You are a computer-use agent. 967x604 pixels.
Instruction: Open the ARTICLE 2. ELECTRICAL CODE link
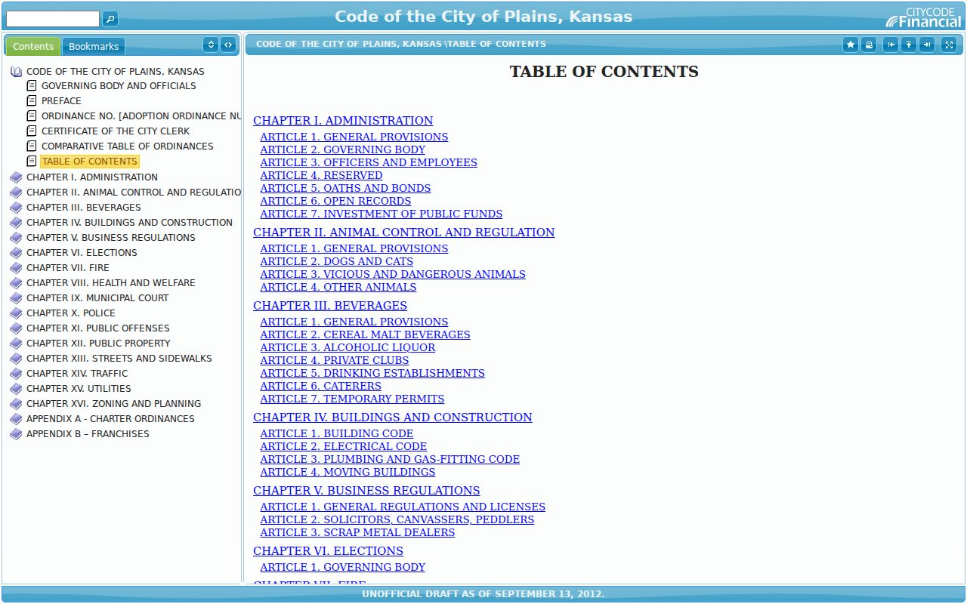343,446
